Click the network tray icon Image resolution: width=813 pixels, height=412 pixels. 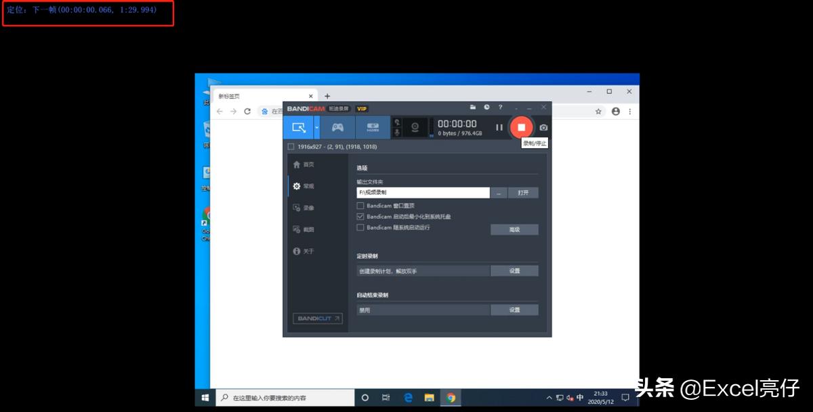[560, 397]
